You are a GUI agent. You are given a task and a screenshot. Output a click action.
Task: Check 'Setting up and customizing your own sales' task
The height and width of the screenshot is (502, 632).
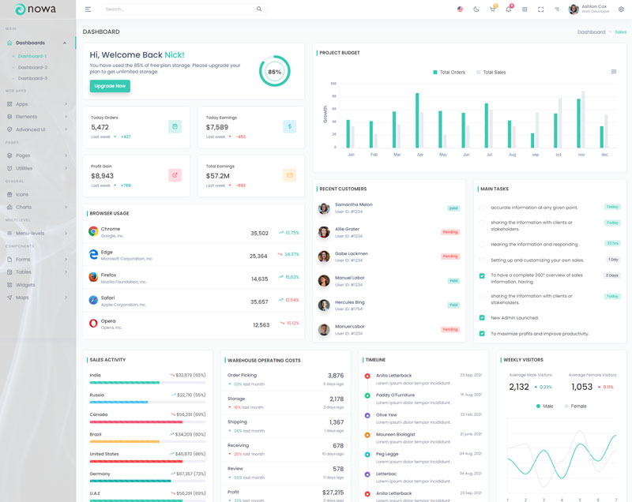[x=483, y=260]
